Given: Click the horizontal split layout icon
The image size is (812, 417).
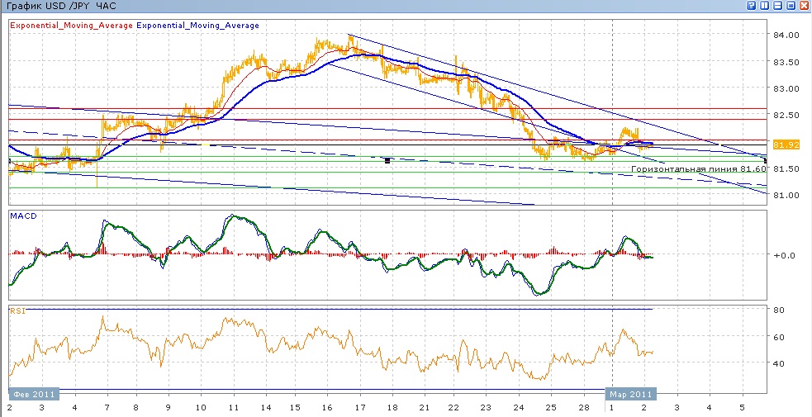Looking at the screenshot, I should (777, 6).
